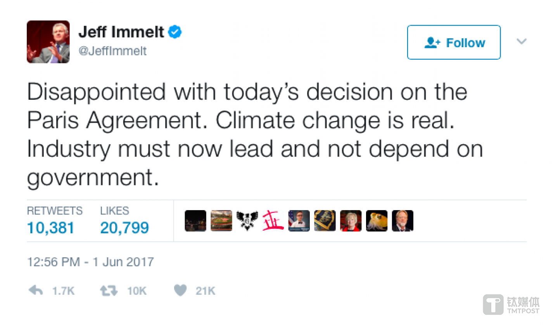Click the tweet text about Paris Agreement
The image size is (558, 325).
pyautogui.click(x=252, y=135)
